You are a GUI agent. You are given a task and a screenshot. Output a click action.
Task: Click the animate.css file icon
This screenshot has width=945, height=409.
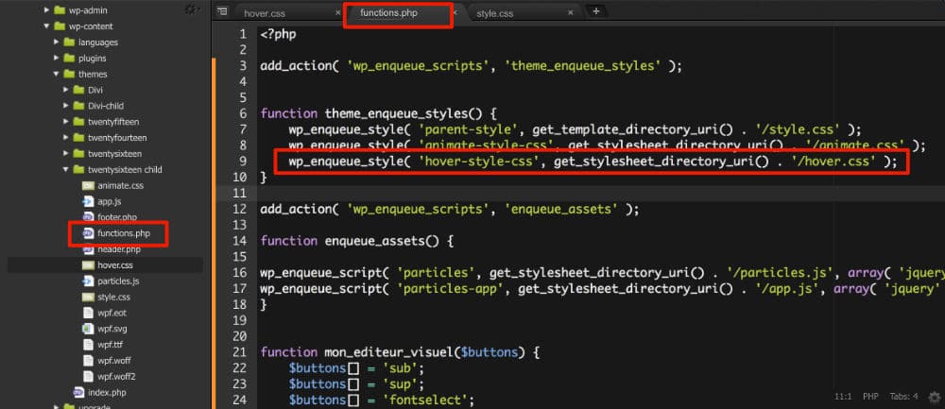88,185
